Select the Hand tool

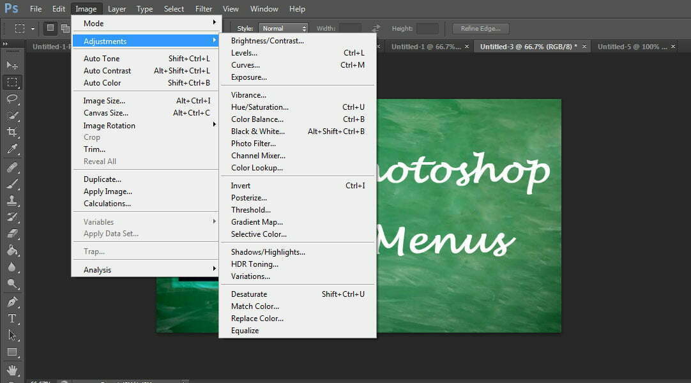[12, 370]
